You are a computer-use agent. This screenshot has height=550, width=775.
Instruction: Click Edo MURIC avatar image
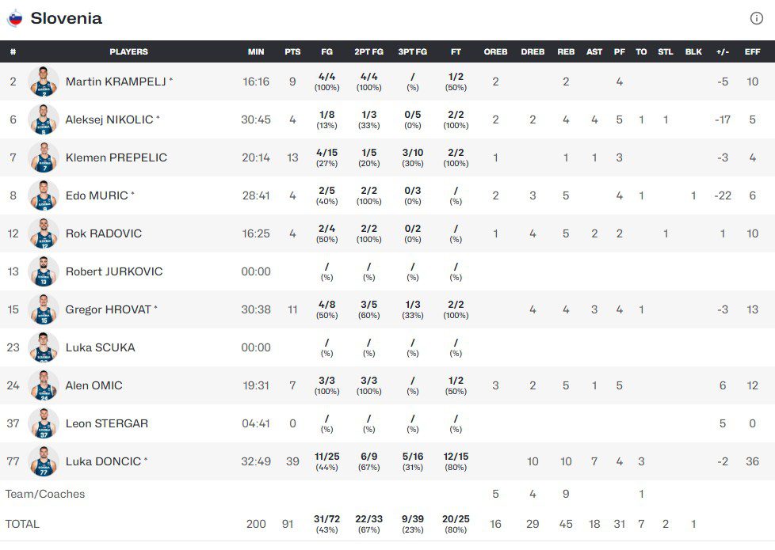(44, 195)
